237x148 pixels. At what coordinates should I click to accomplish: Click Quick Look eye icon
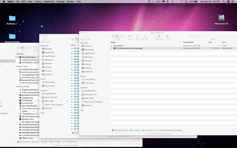159,36
